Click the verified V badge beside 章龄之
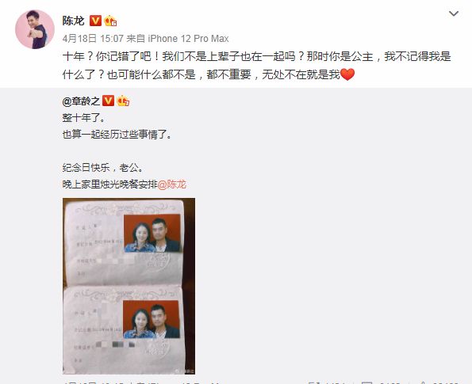This screenshot has height=384, width=472. [x=109, y=101]
